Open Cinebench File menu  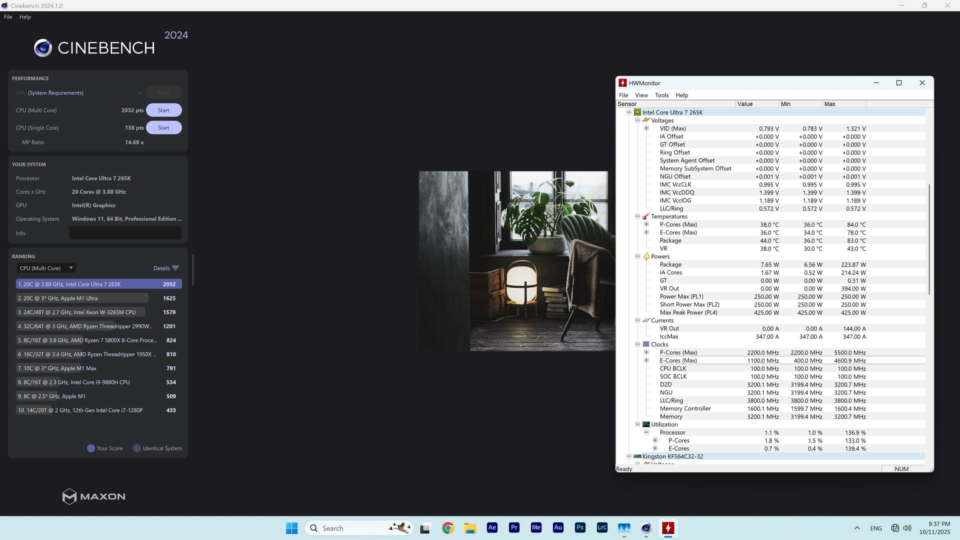(8, 16)
